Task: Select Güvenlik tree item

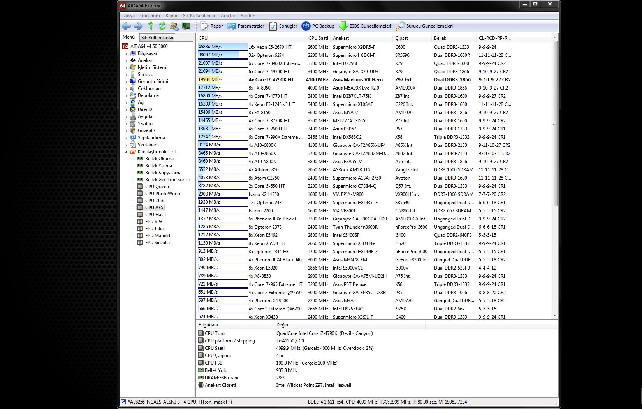Action: coord(147,130)
